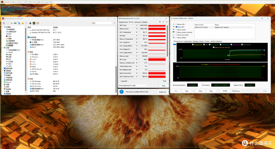Toggle the CPU Core #1 graph checkbox
This screenshot has height=149, width=275.
pos(210,45)
